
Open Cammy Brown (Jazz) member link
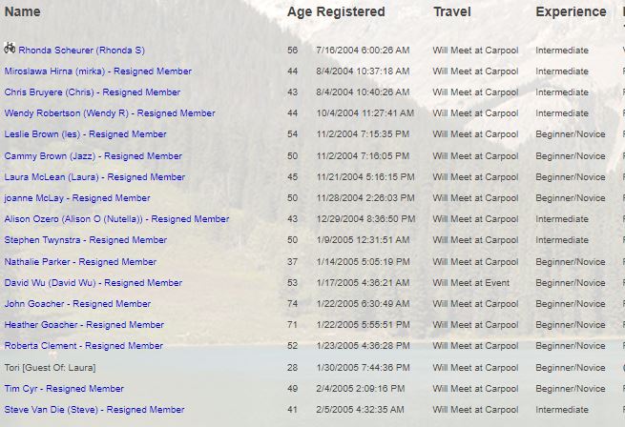(94, 156)
